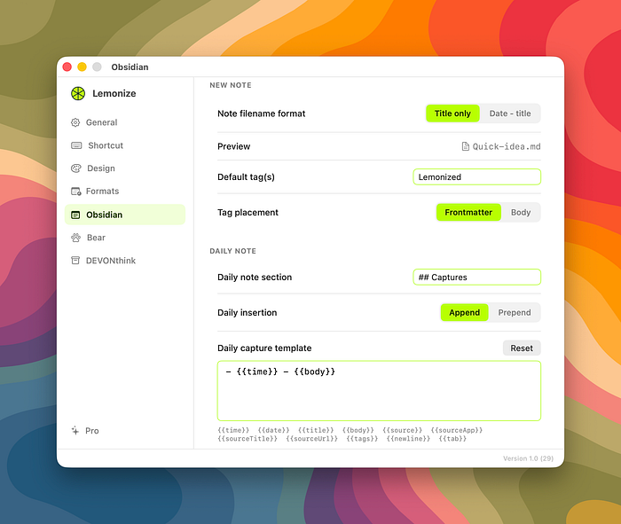This screenshot has width=621, height=524.
Task: Set tag placement to Frontmatter
Action: point(468,212)
